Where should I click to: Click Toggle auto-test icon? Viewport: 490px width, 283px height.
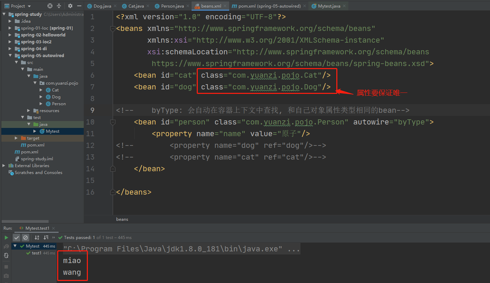point(6,255)
